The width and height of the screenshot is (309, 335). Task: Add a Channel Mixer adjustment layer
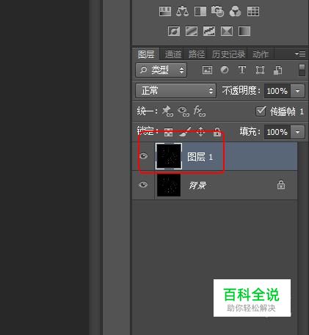[235, 12]
